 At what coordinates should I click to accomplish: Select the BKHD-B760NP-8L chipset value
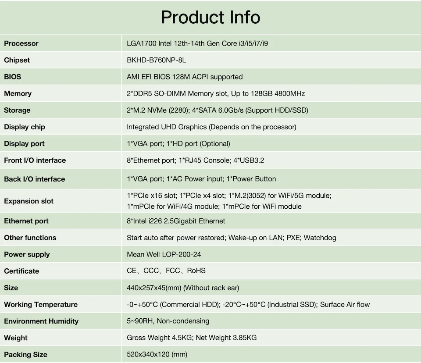(x=159, y=60)
